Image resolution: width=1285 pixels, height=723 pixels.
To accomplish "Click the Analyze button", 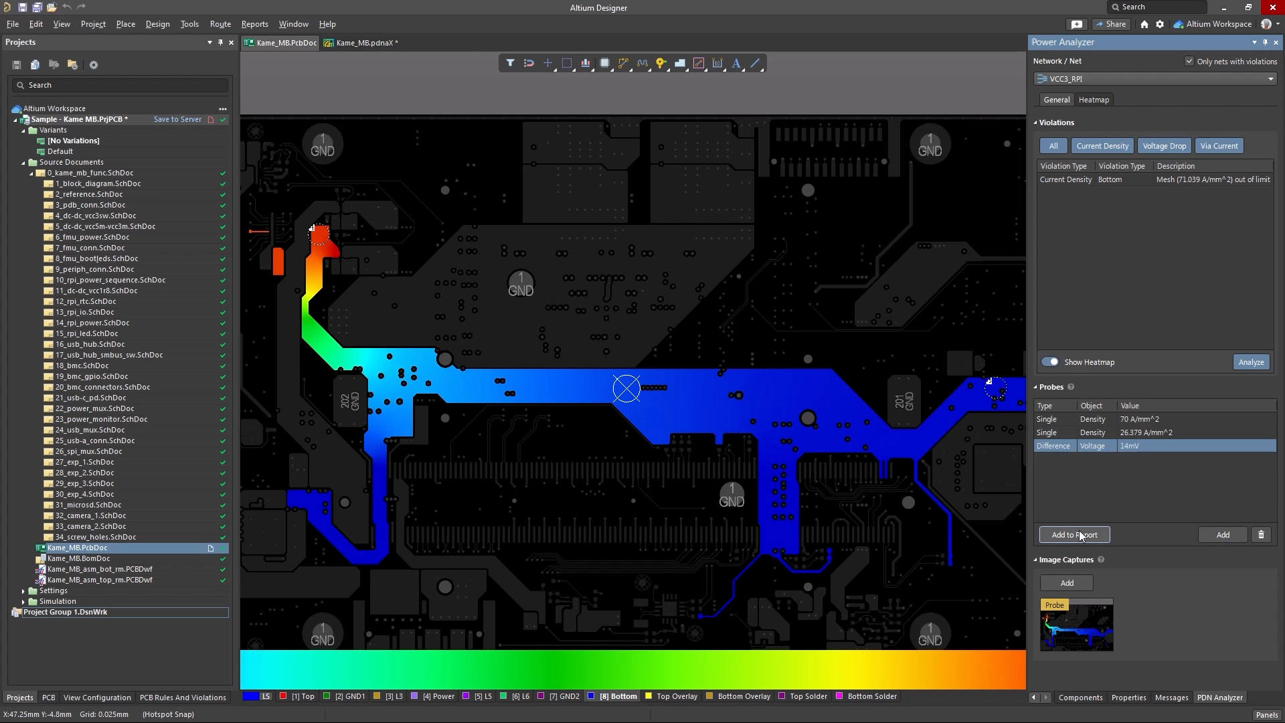I will coord(1251,362).
